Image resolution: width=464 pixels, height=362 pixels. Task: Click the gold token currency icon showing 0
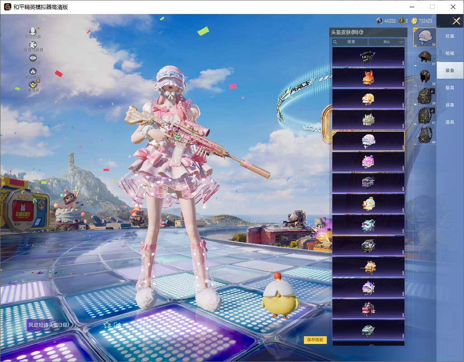pos(401,21)
